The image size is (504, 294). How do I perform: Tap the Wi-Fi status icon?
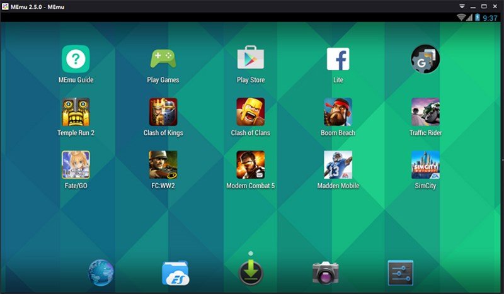(461, 18)
